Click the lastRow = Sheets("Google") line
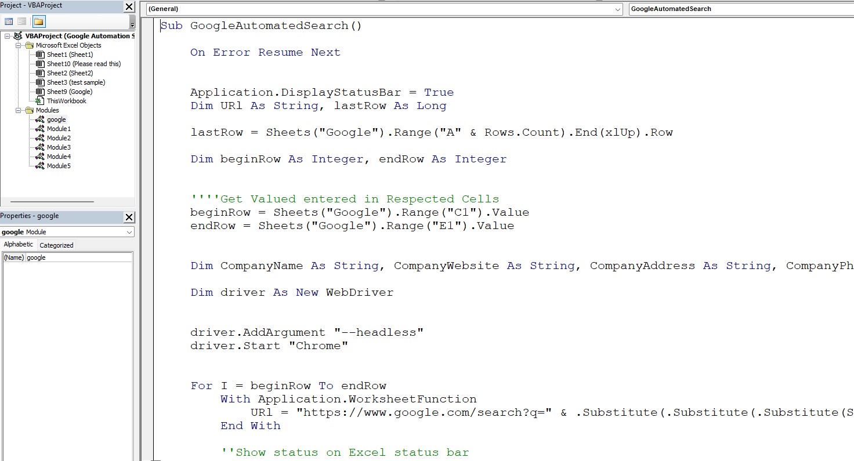The image size is (854, 461). pyautogui.click(x=432, y=132)
